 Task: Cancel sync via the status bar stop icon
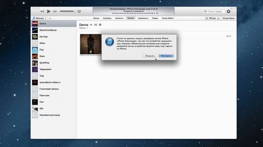(157, 13)
